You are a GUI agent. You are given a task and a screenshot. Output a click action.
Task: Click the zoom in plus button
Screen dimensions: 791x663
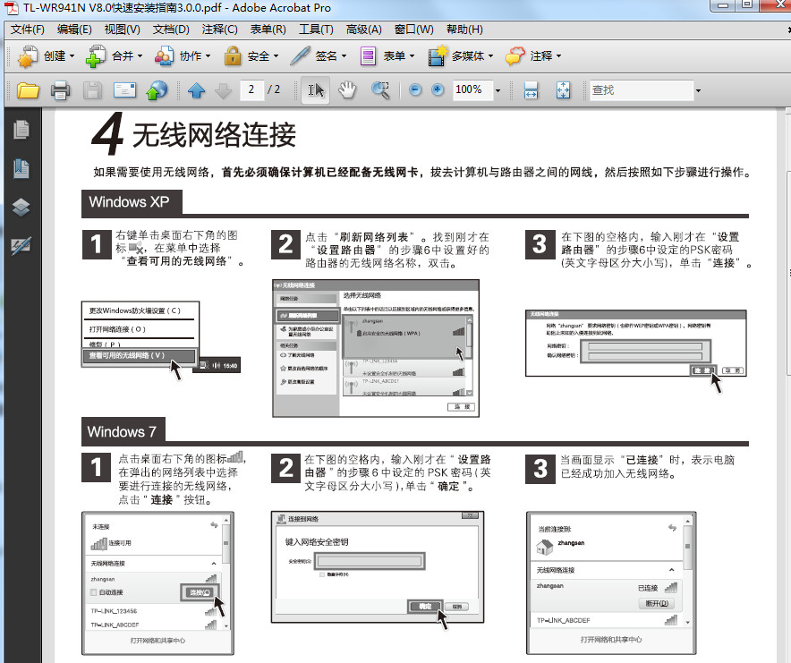tap(438, 89)
